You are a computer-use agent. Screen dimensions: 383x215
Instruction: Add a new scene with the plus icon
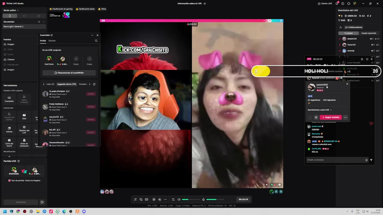(x=44, y=22)
